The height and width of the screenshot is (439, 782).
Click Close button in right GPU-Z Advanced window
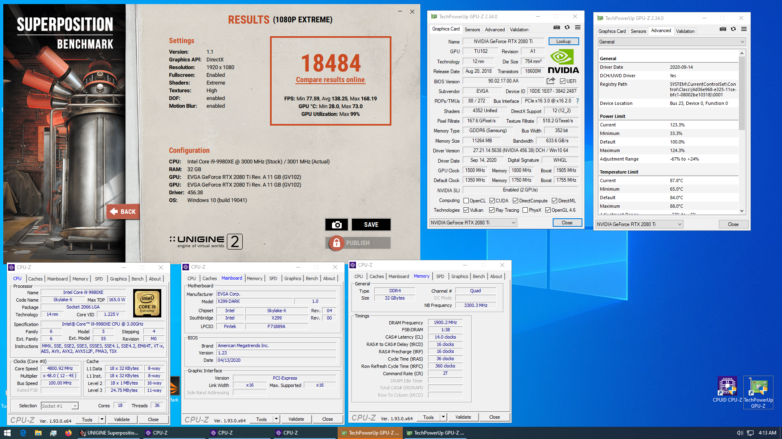point(733,224)
